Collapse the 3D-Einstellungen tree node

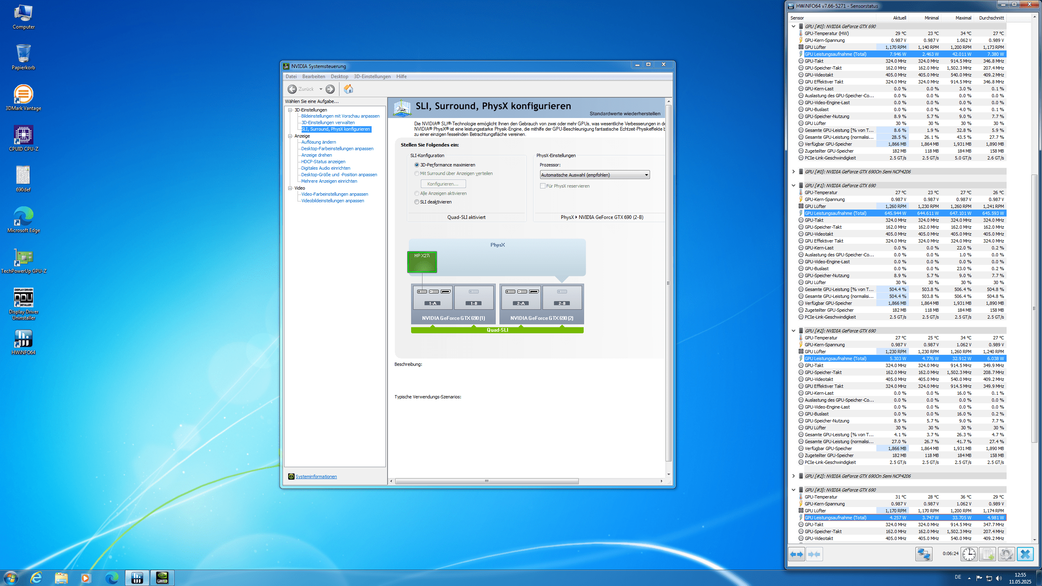(290, 110)
